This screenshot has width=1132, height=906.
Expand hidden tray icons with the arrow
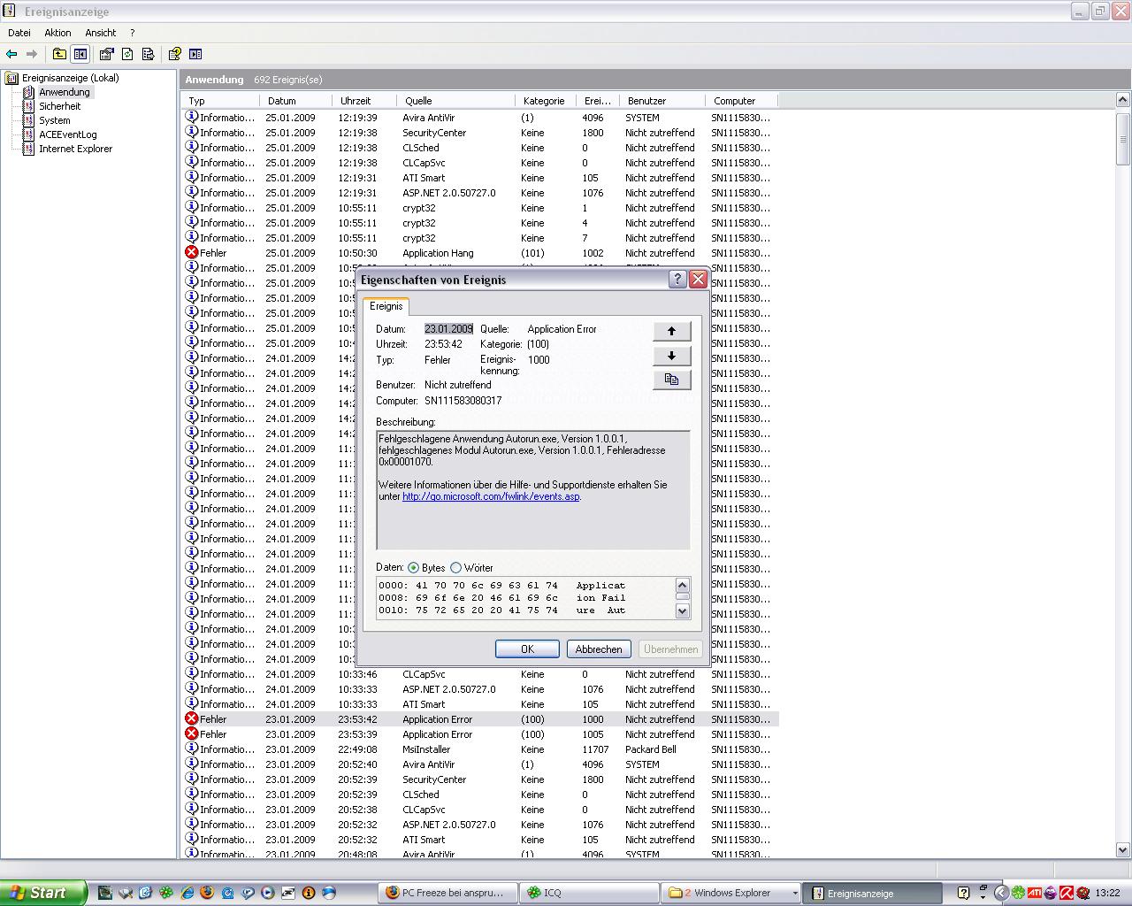(1001, 893)
